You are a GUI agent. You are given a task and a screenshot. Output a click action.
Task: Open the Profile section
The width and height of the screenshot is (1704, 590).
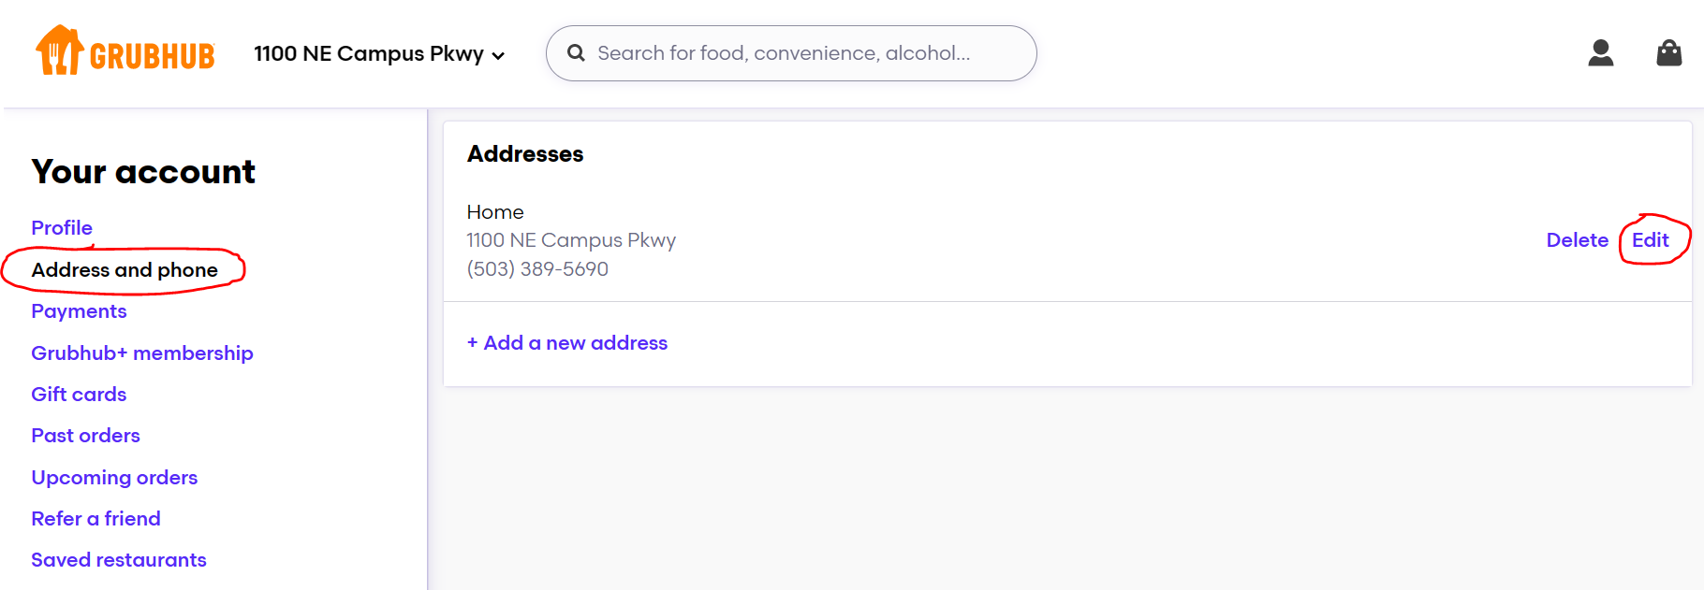point(62,228)
